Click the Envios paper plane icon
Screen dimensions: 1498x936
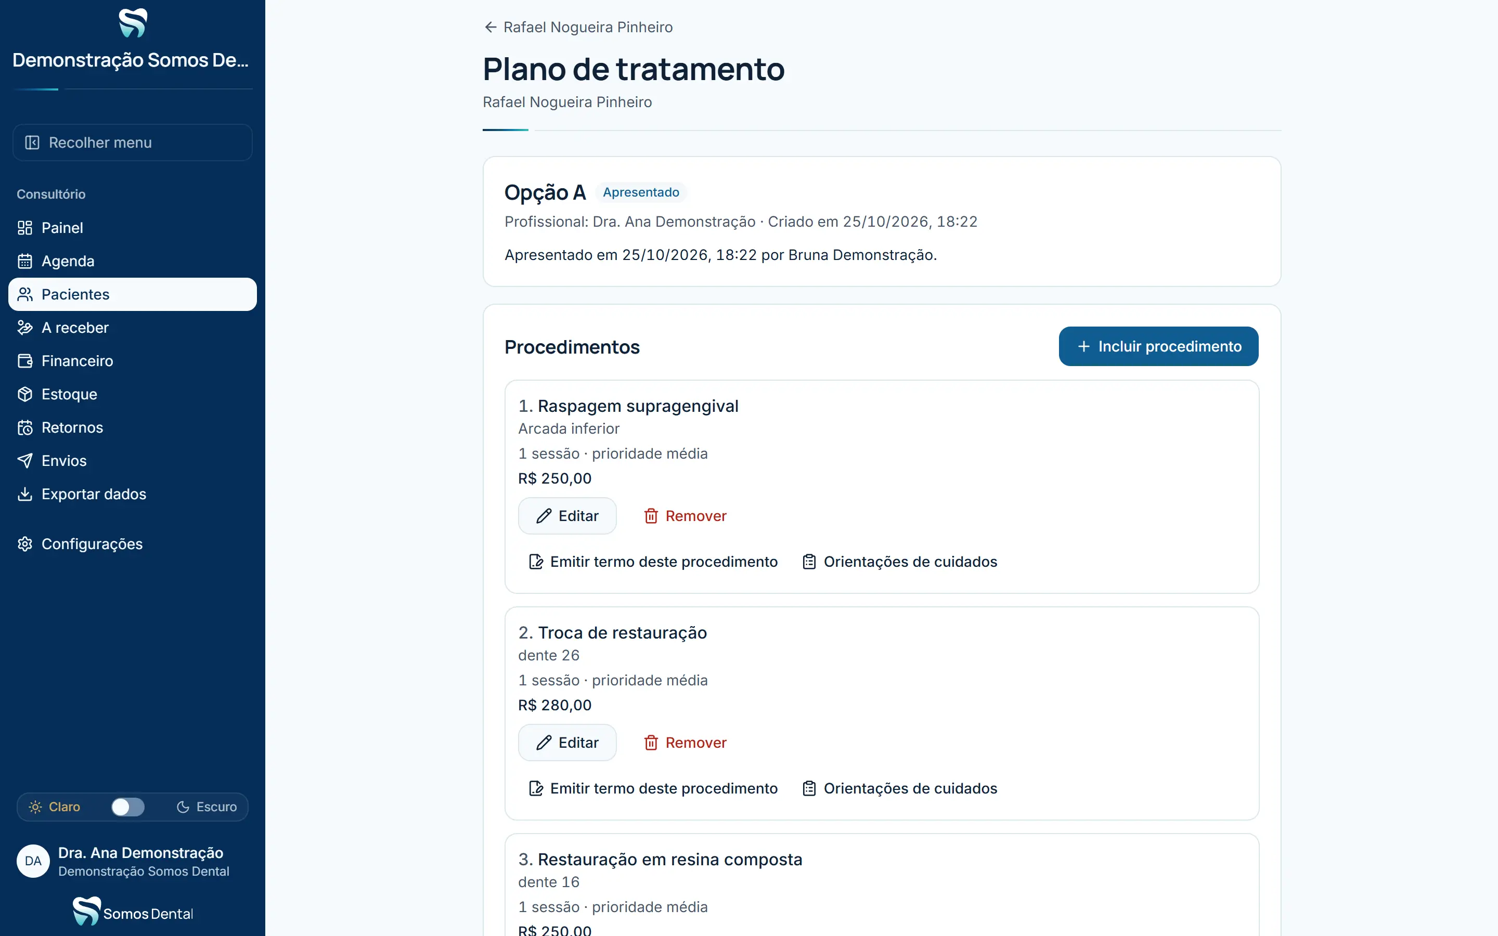25,461
